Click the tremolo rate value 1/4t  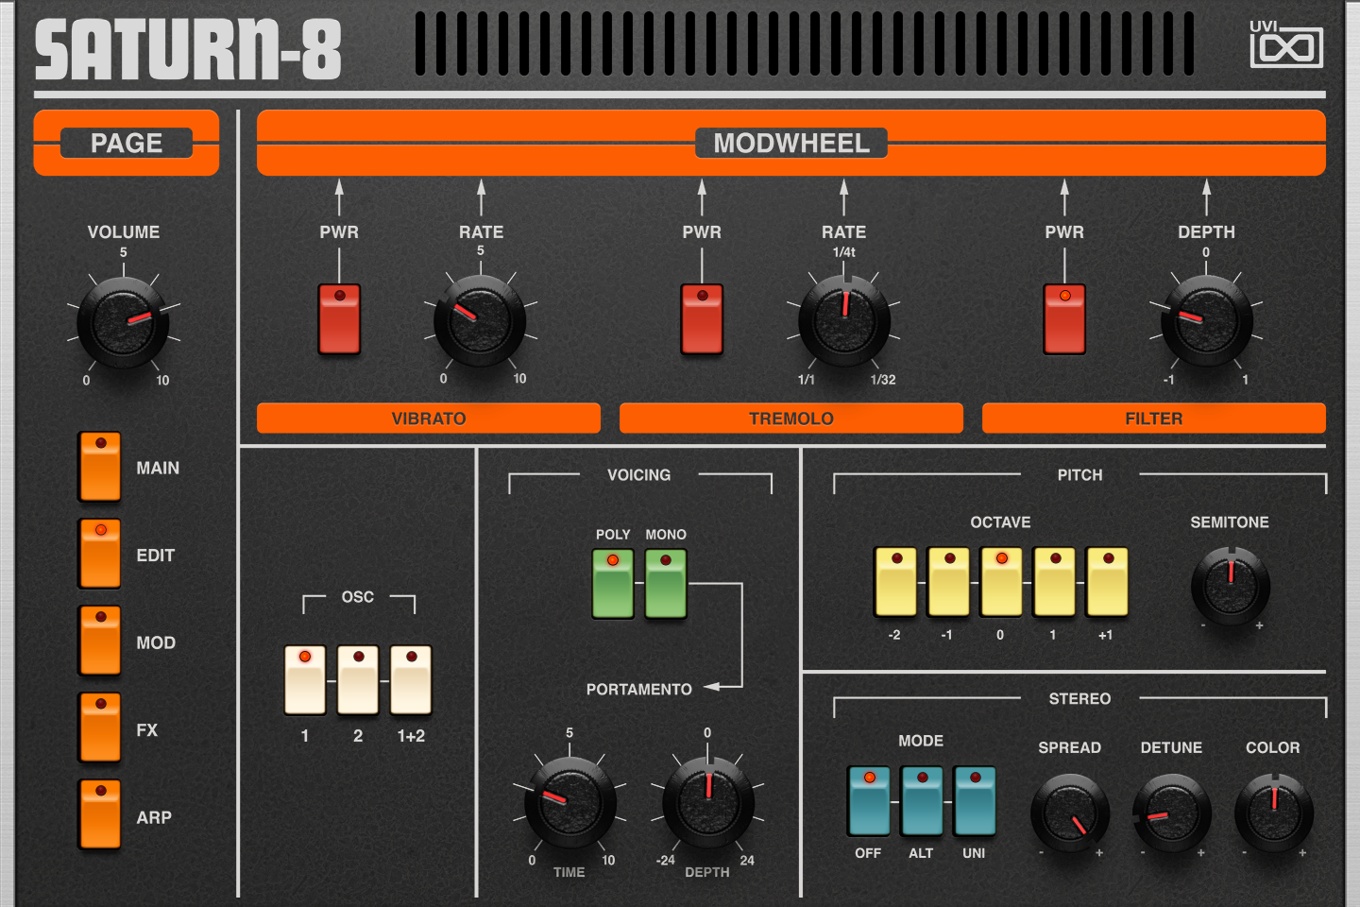tap(844, 252)
